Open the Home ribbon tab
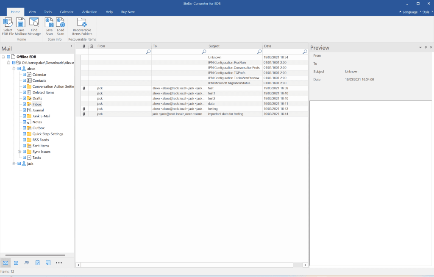This screenshot has width=434, height=277. click(x=16, y=12)
